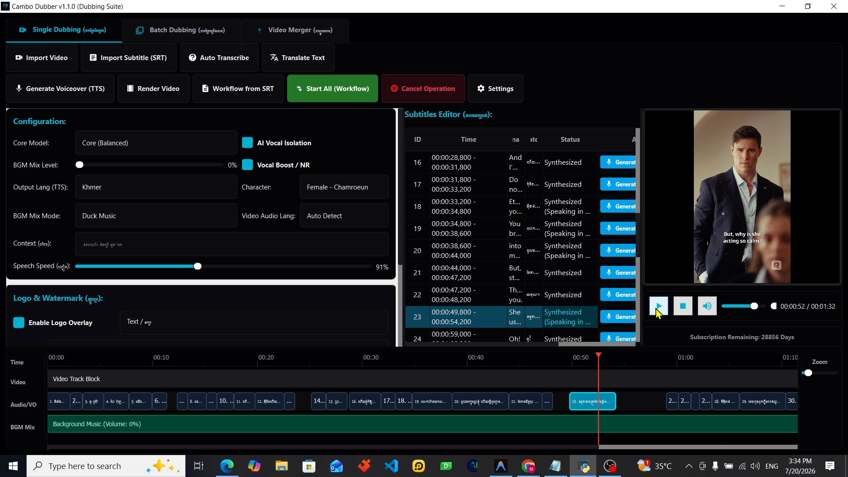
Task: Toggle the Vocal Boost / NR checkbox
Action: pyautogui.click(x=247, y=165)
